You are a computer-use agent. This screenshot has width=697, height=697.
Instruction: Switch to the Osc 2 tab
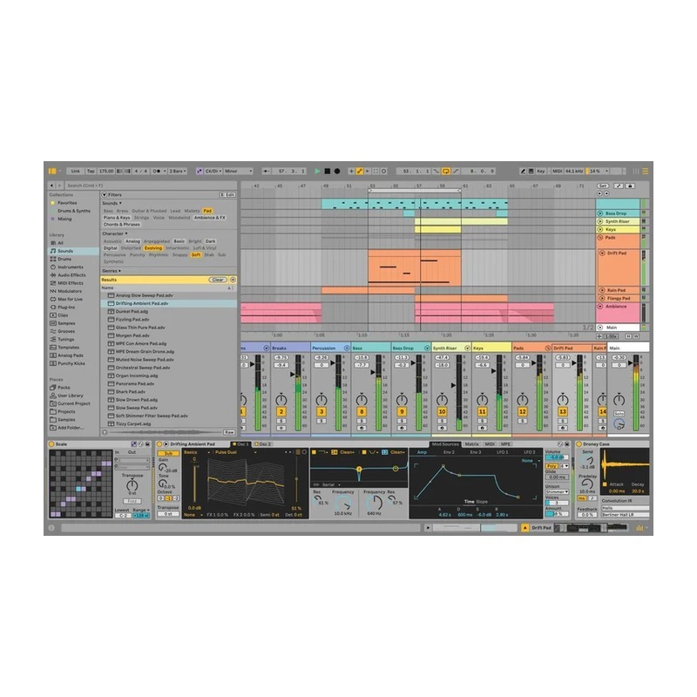click(262, 444)
